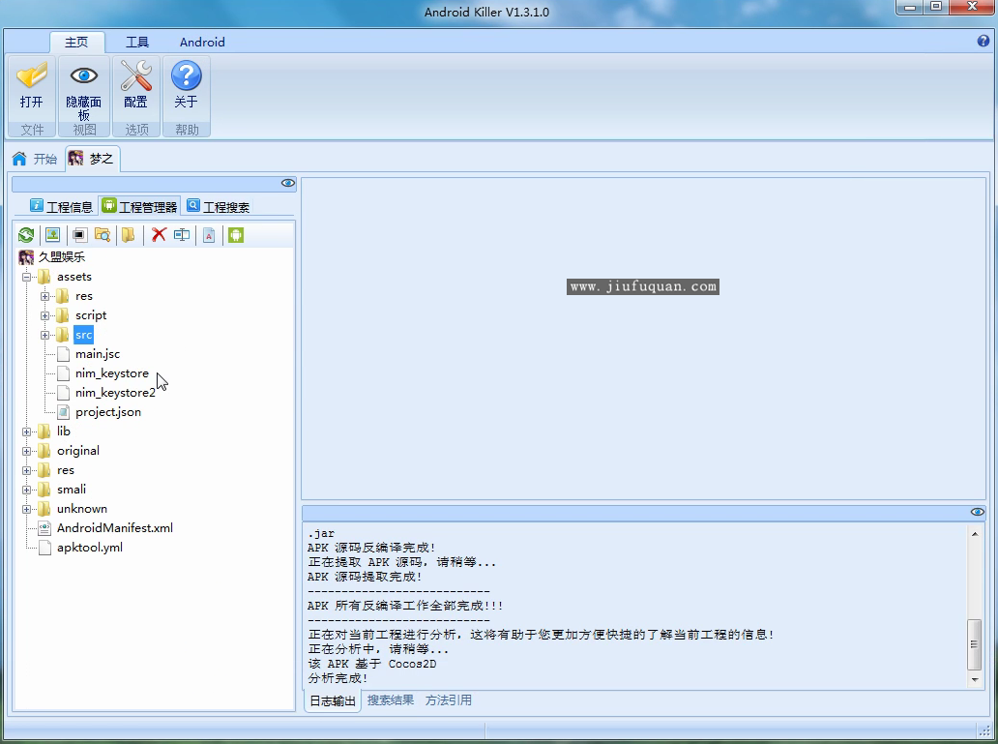The width and height of the screenshot is (998, 744).
Task: Click the yellow folder icon in project toolbar
Action: tap(128, 235)
